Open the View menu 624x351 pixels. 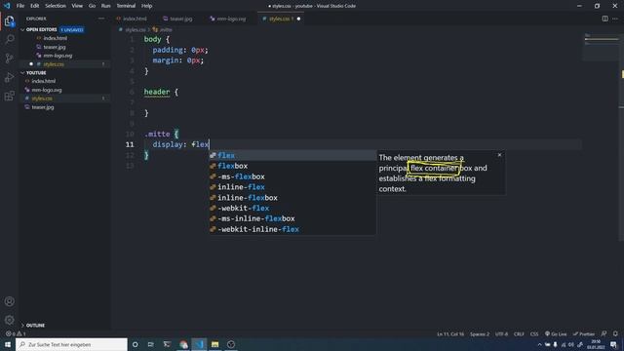77,6
